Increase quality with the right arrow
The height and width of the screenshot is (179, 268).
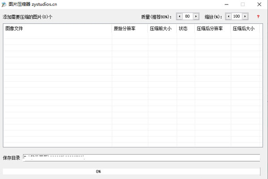(196, 16)
